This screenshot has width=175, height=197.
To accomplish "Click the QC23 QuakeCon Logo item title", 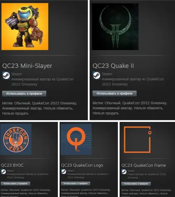I will click(82, 165).
